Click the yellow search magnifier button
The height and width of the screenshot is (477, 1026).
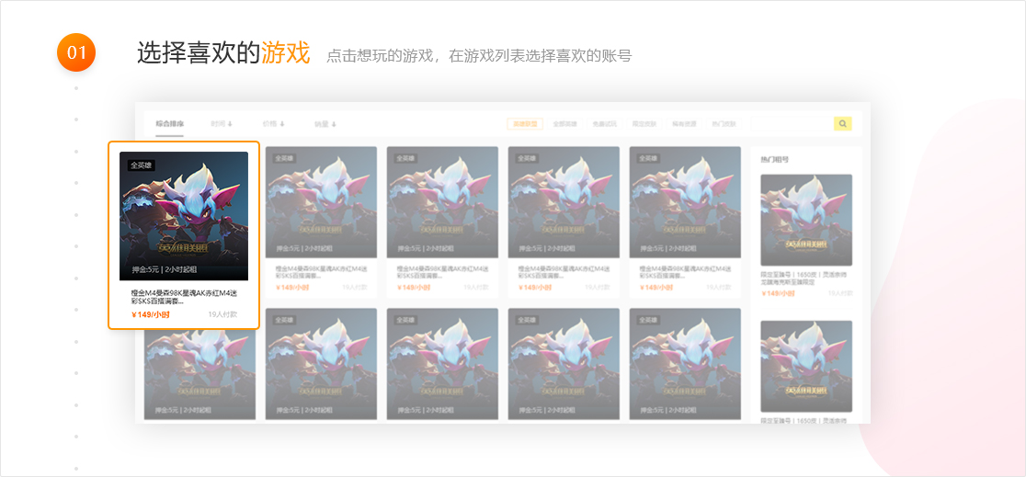point(842,123)
